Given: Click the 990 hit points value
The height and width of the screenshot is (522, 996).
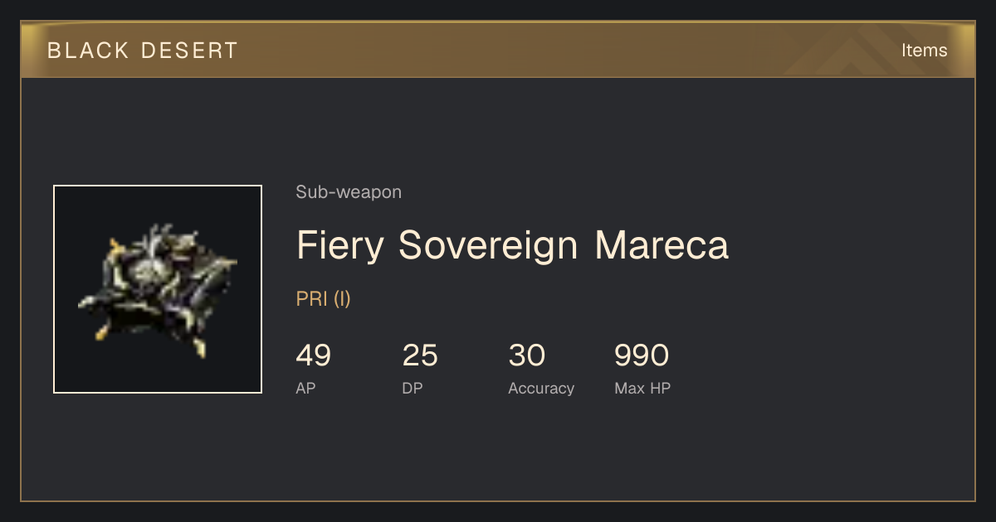Looking at the screenshot, I should pyautogui.click(x=642, y=355).
